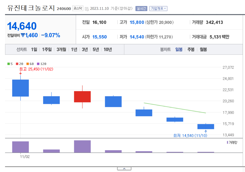Click the down triangle beside 1,460
The height and width of the screenshot is (172, 245).
[x=23, y=35]
